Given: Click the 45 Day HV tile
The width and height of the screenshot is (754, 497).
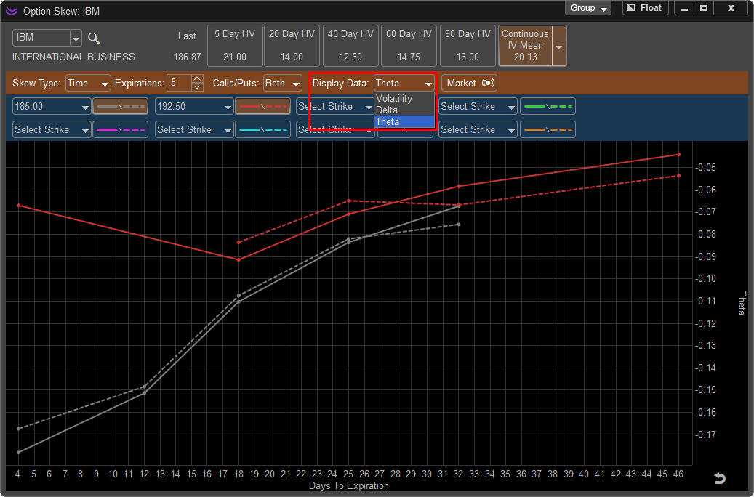Looking at the screenshot, I should [x=350, y=46].
